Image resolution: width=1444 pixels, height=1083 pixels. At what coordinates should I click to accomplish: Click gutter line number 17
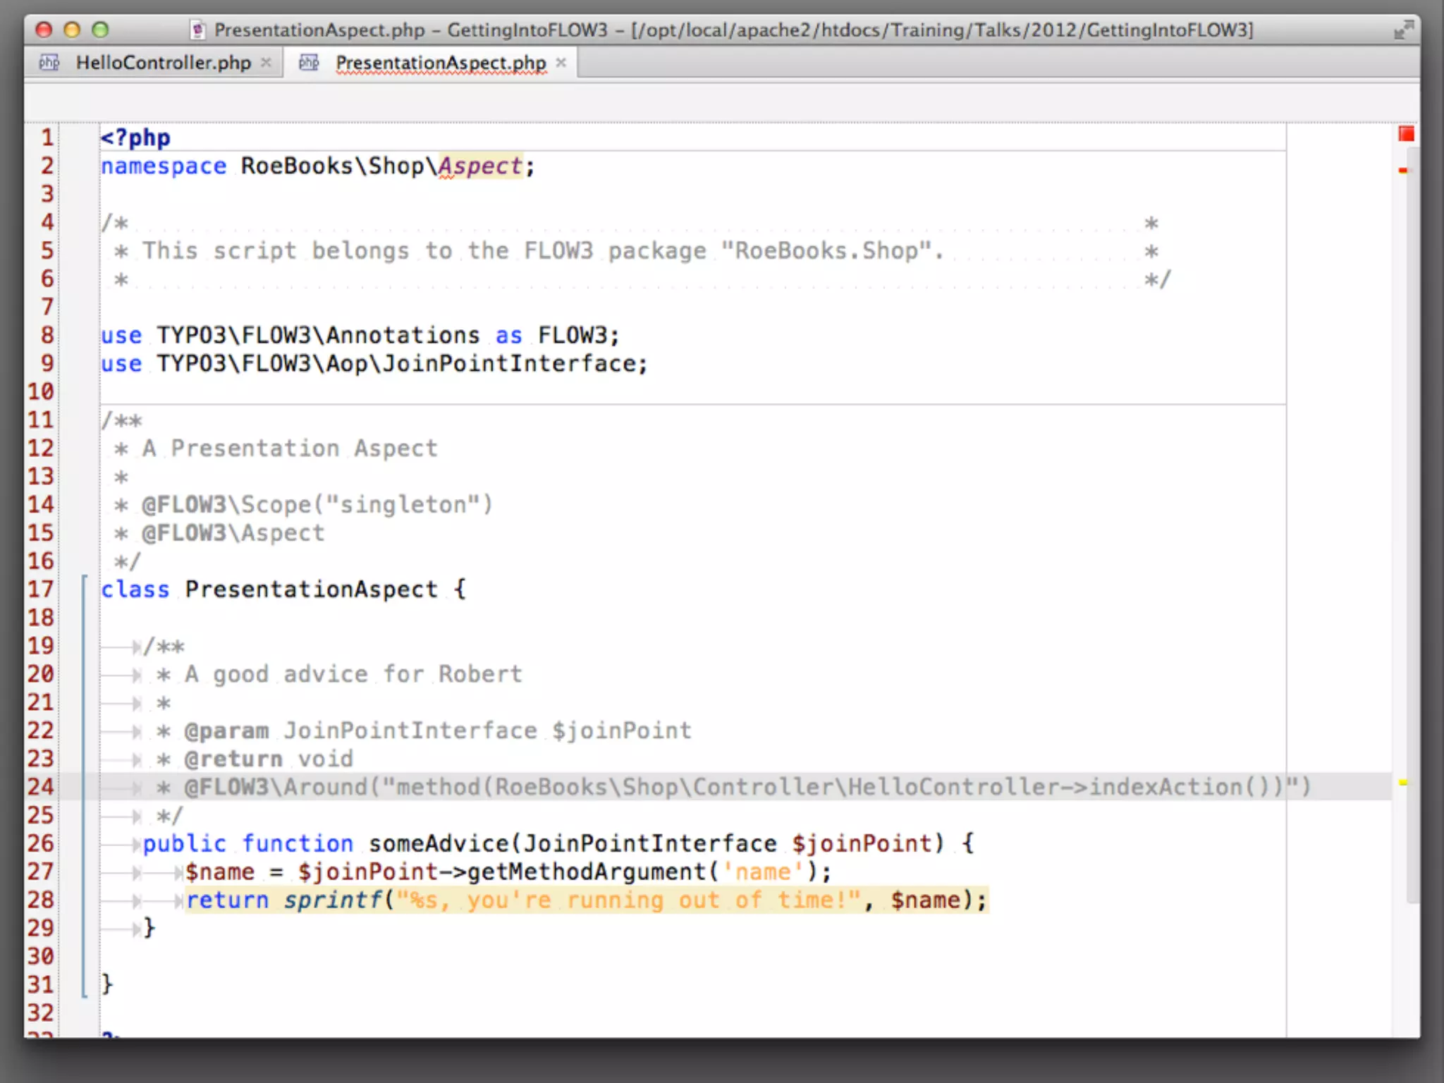point(40,589)
